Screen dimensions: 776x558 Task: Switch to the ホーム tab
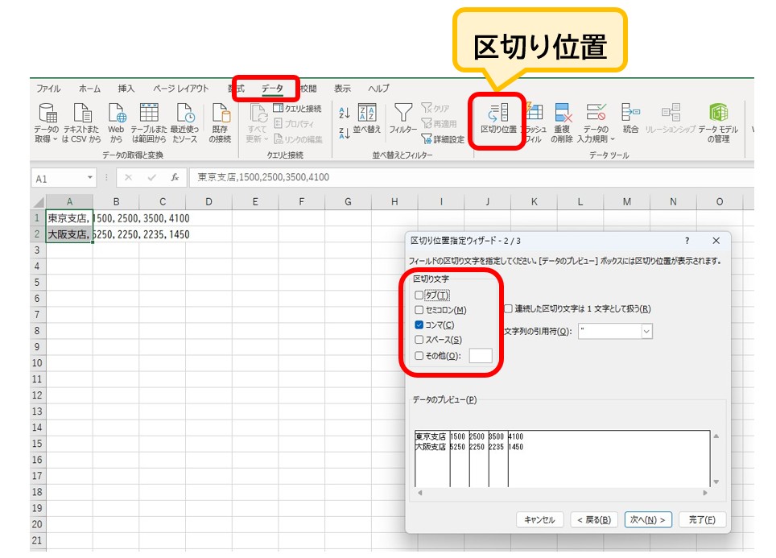click(x=89, y=89)
